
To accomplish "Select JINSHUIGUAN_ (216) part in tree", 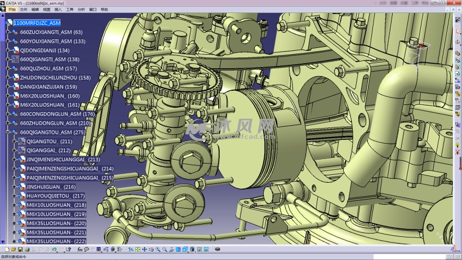I will 51,187.
